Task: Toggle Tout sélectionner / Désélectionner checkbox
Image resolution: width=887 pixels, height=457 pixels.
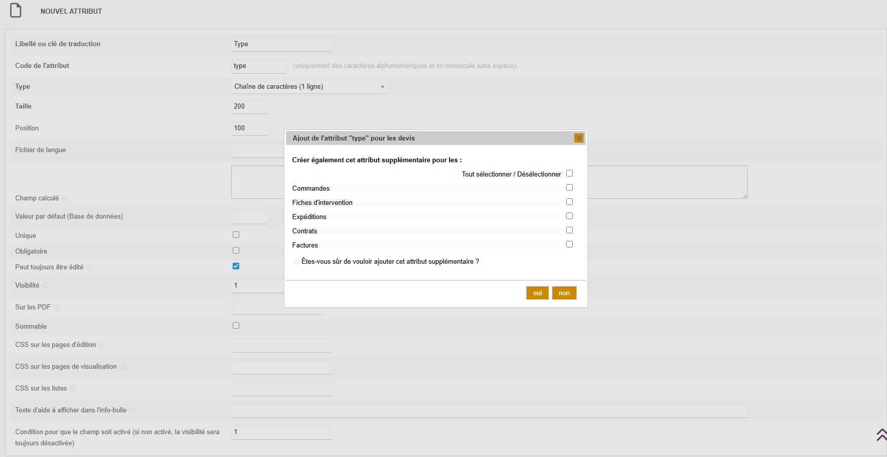Action: (569, 173)
